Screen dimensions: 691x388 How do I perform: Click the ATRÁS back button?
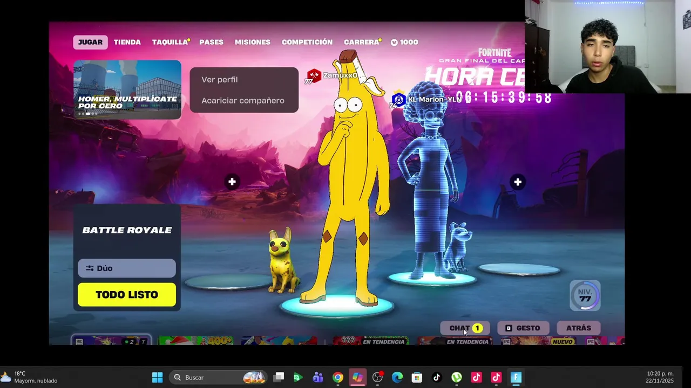click(x=579, y=328)
